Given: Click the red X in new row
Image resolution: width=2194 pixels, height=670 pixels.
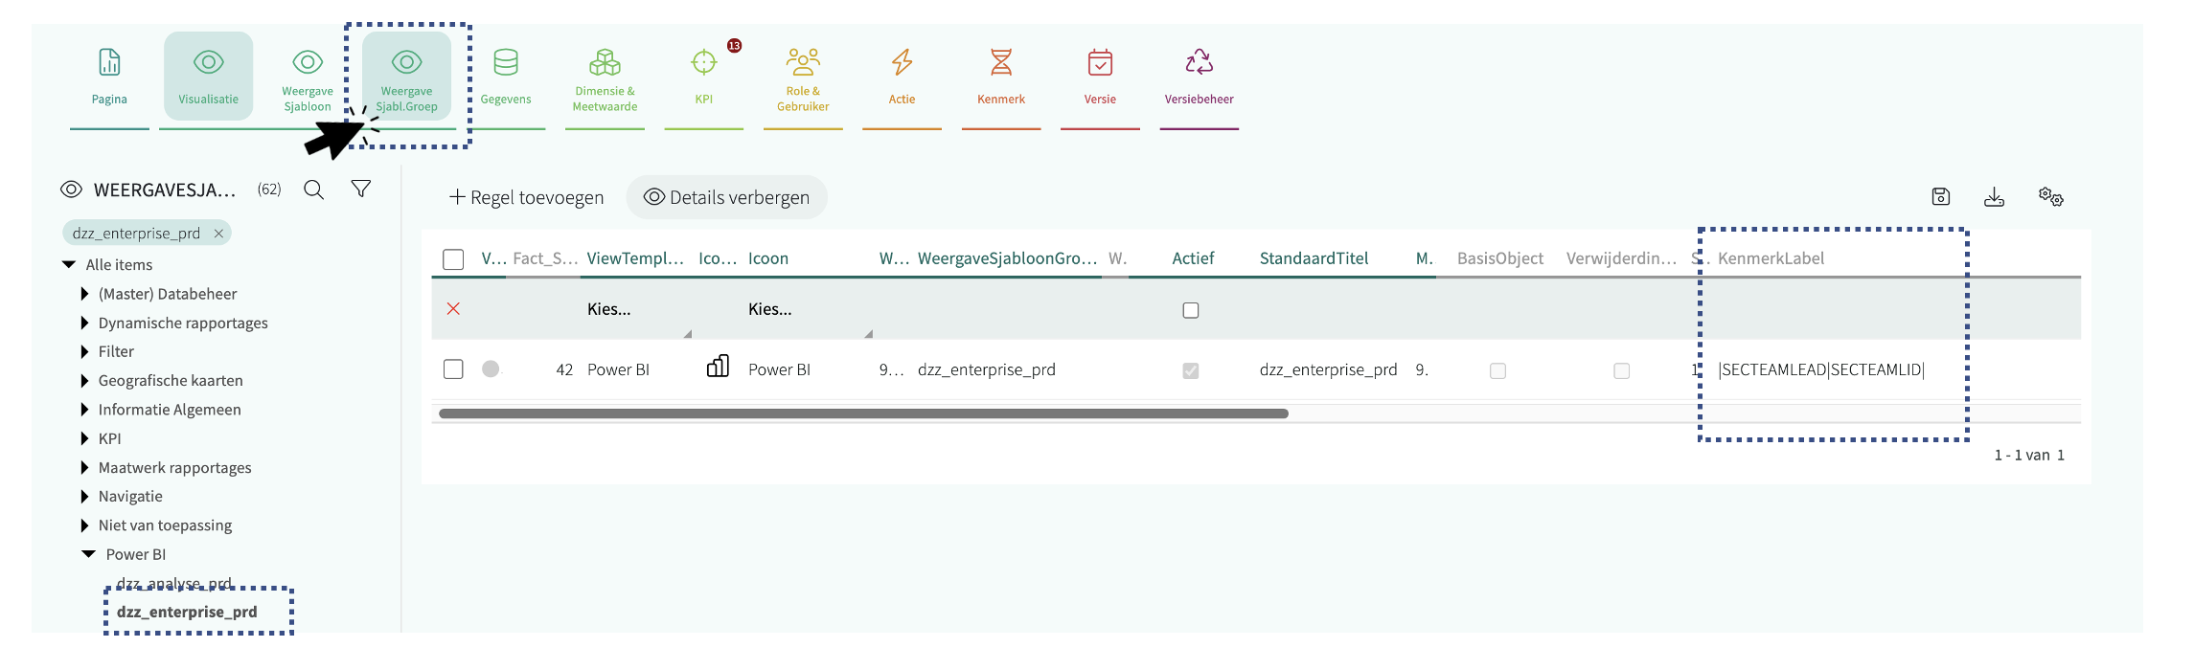Looking at the screenshot, I should [454, 309].
